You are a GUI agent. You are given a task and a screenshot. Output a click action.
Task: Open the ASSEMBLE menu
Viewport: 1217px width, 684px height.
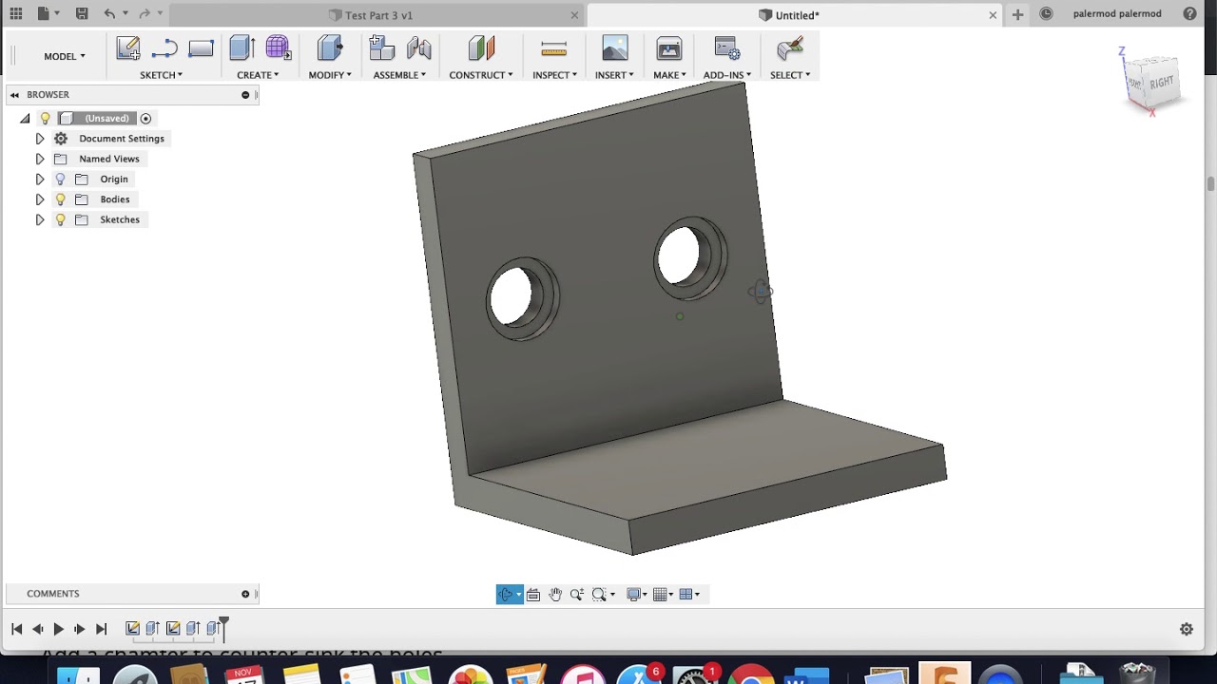coord(399,75)
